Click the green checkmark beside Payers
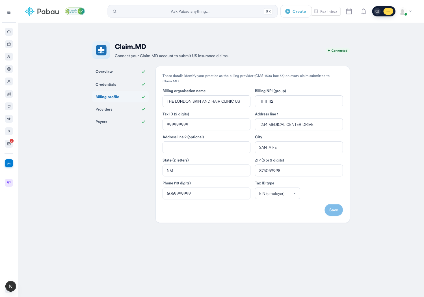 (143, 122)
